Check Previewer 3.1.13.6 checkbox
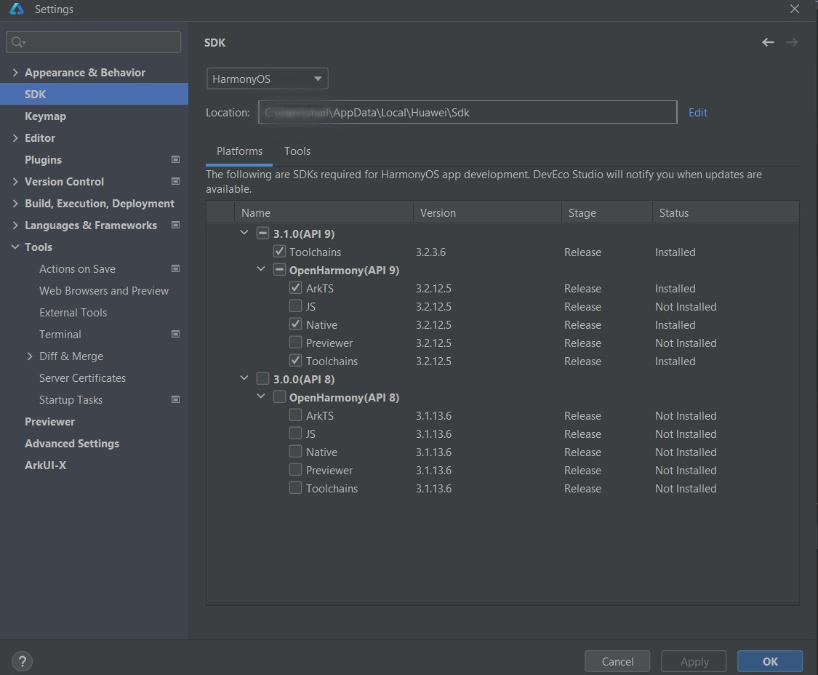Image resolution: width=818 pixels, height=675 pixels. [295, 470]
